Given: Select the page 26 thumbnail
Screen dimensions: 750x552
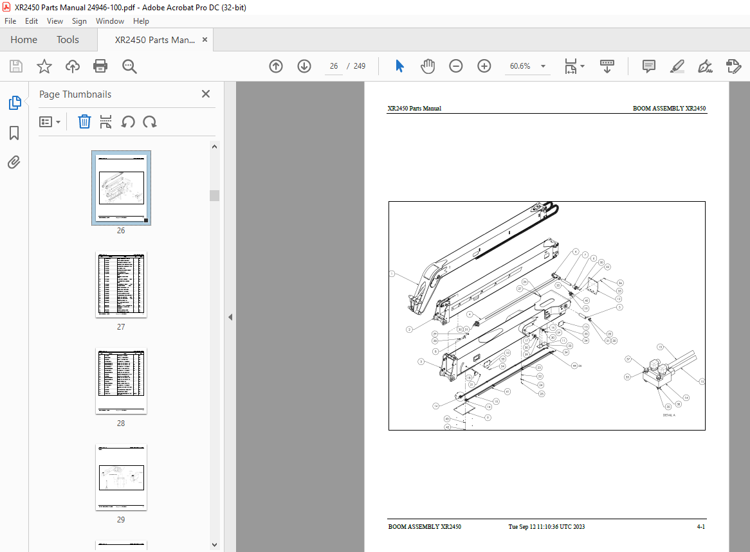Looking at the screenshot, I should 121,188.
